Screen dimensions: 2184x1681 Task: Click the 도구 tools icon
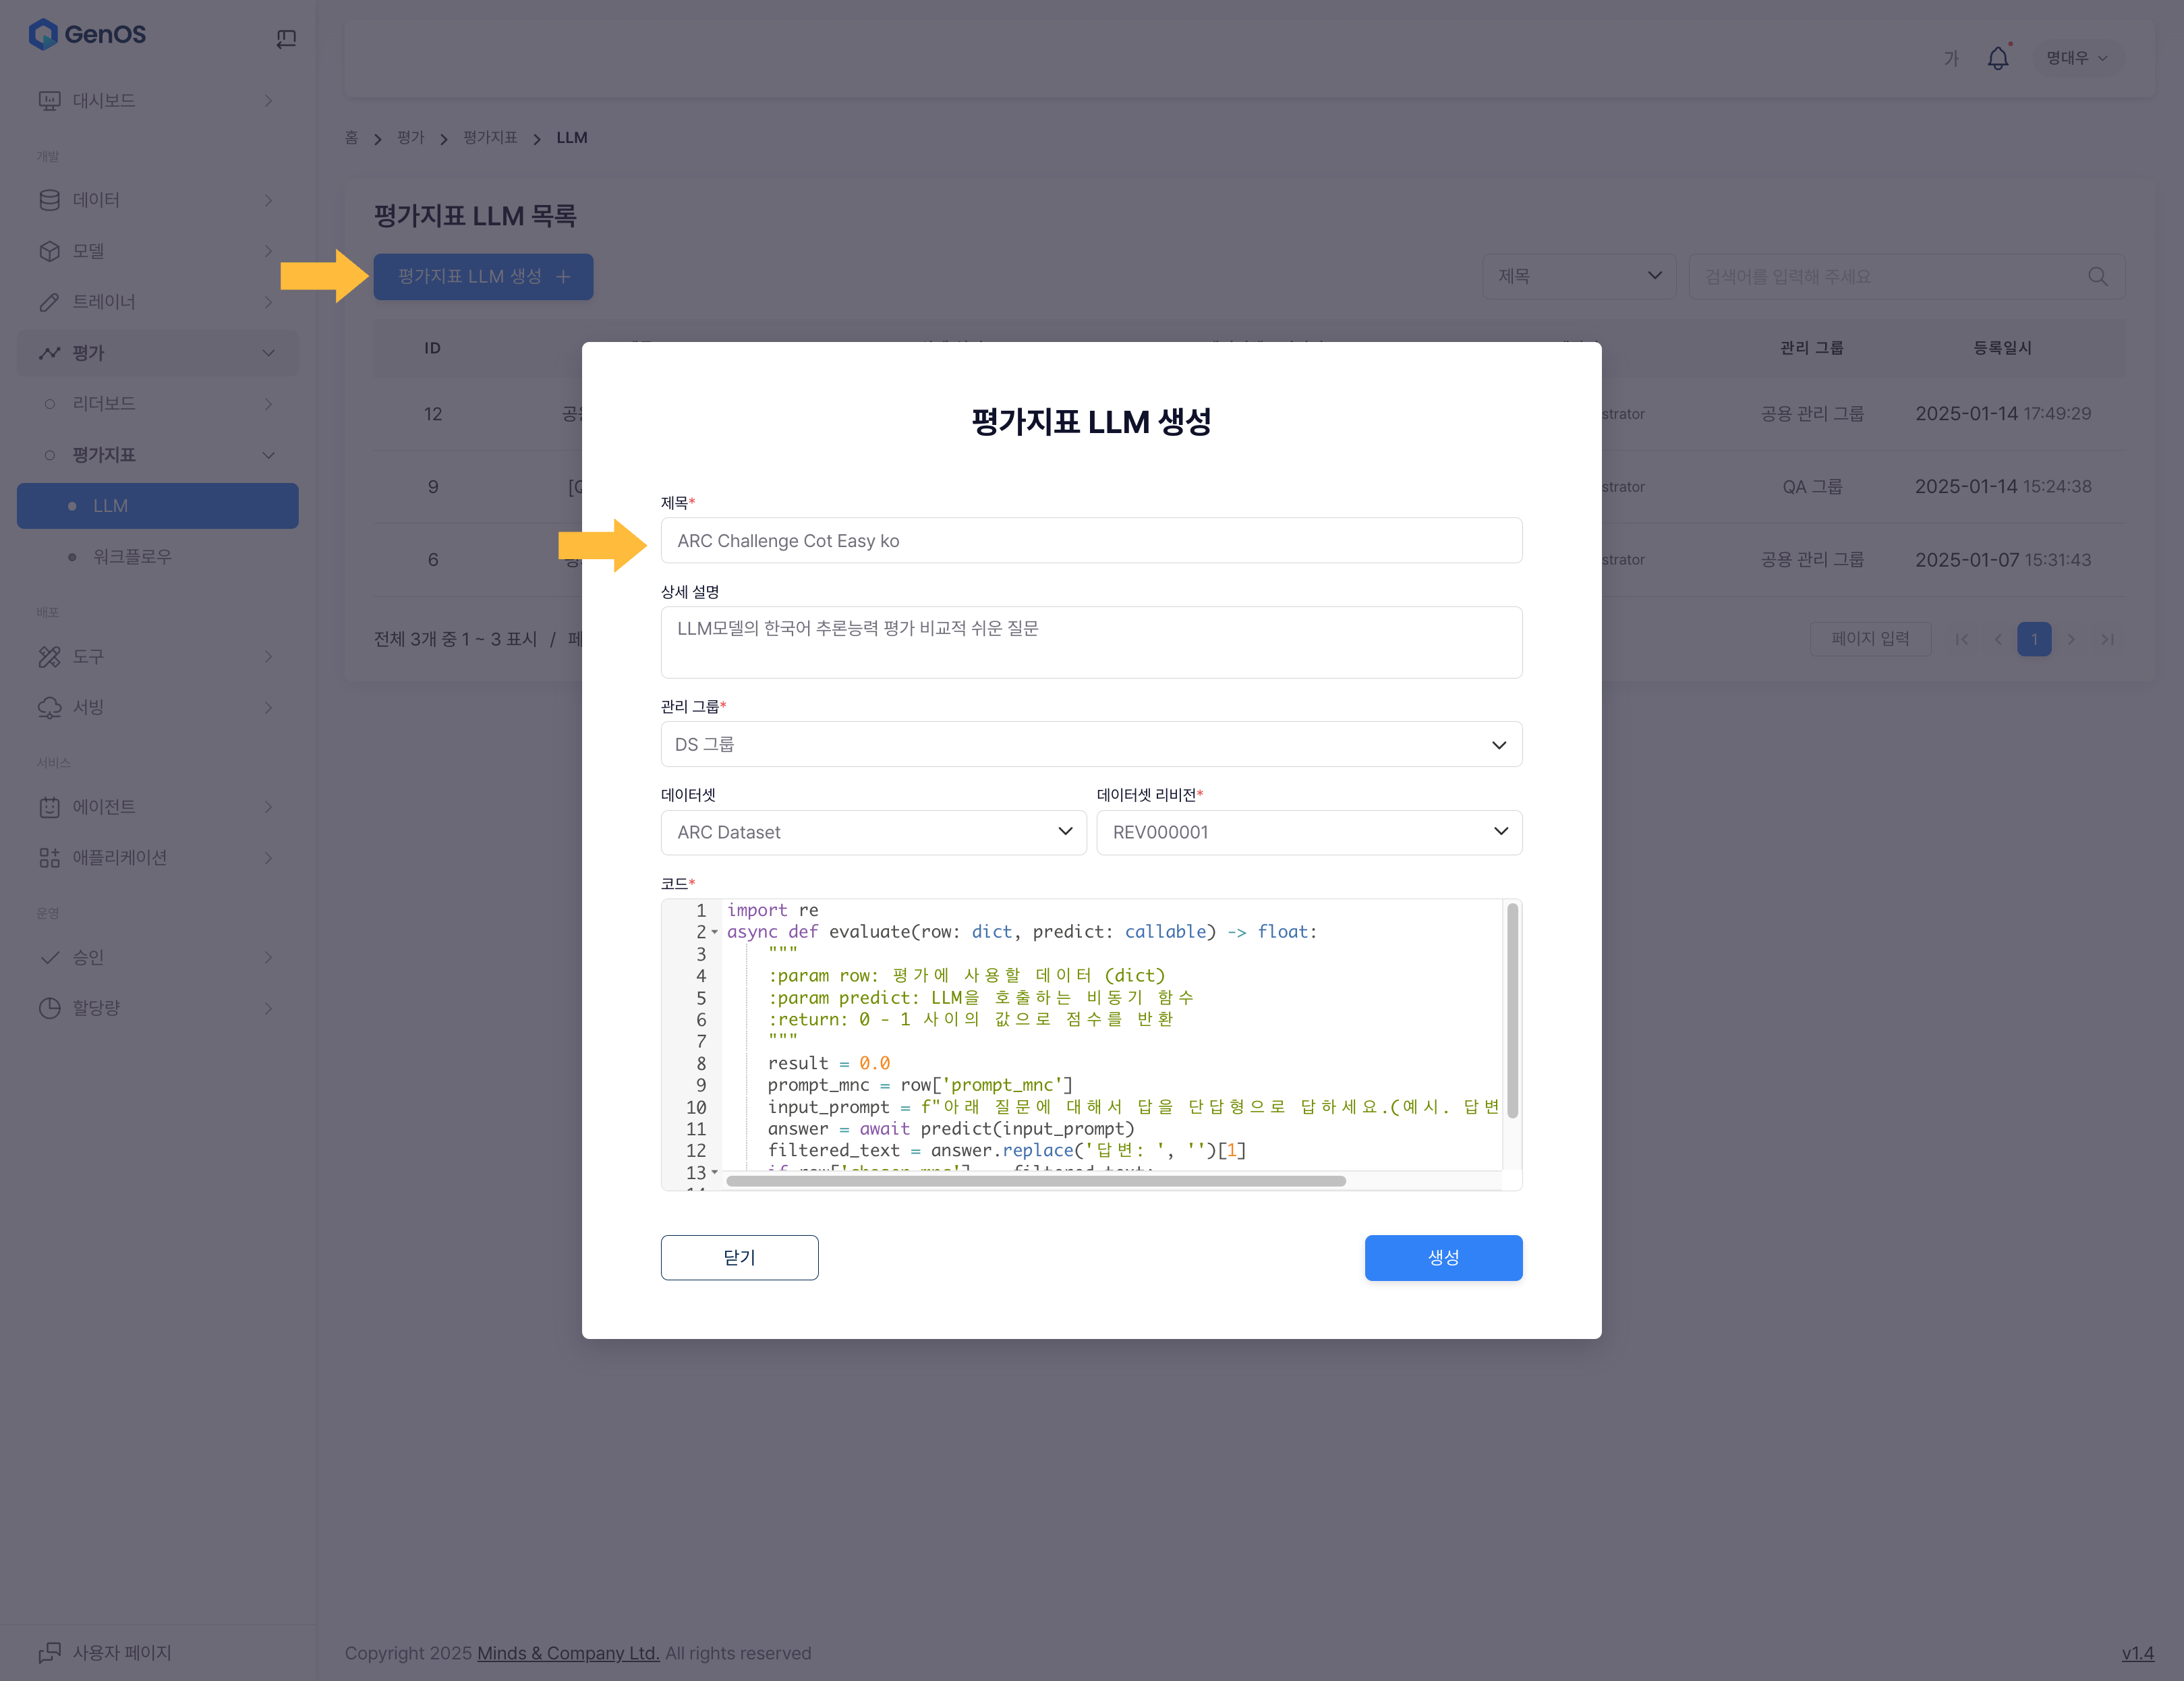pos(49,657)
